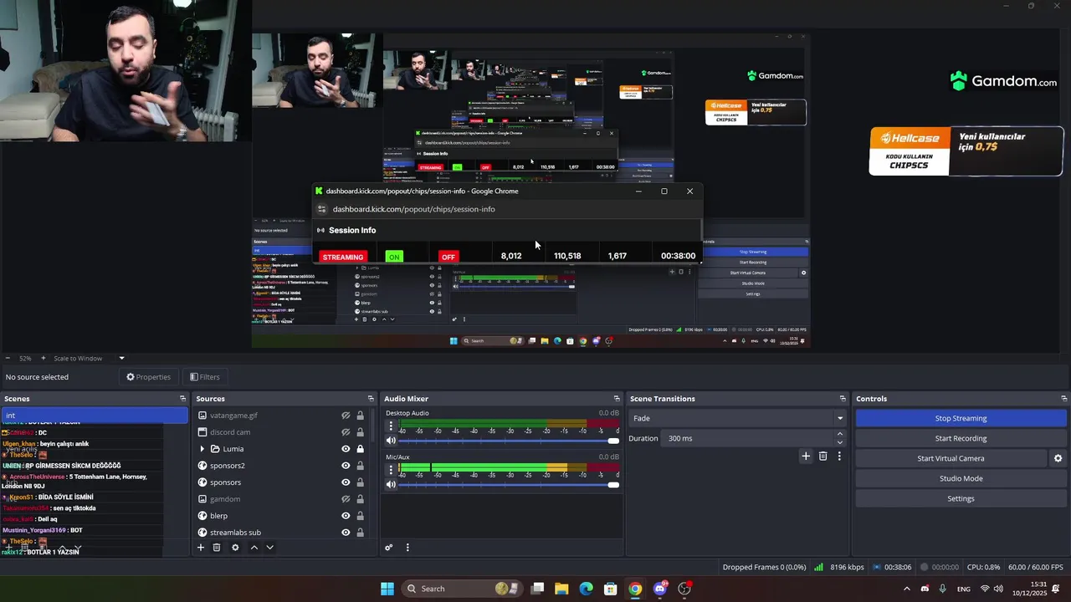Open Google Chrome from the taskbar
The width and height of the screenshot is (1071, 602).
point(635,589)
